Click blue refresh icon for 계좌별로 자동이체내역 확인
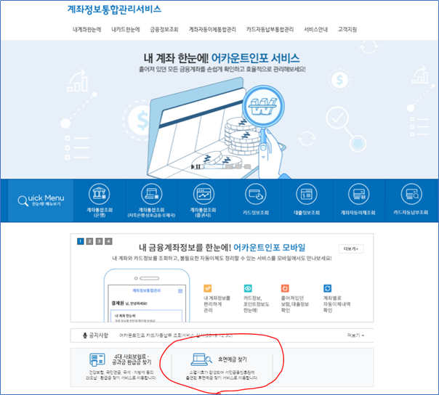This screenshot has height=395, width=439. [327, 288]
